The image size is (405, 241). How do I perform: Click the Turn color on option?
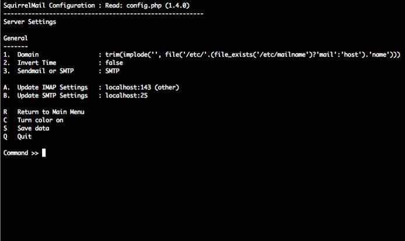(40, 120)
